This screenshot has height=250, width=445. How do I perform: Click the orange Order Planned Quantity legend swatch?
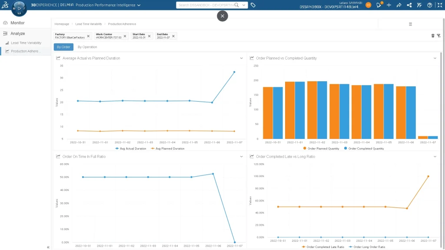(x=305, y=148)
